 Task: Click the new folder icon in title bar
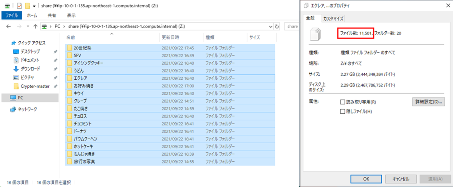click(27, 6)
